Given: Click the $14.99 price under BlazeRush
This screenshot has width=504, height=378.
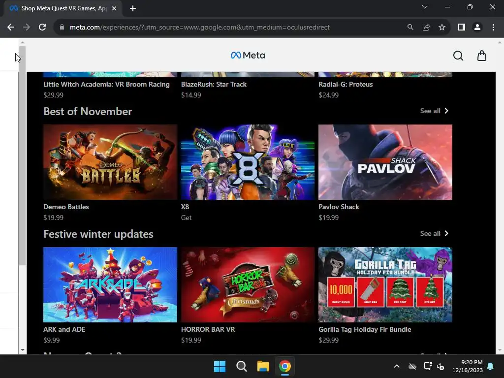Looking at the screenshot, I should click(191, 95).
